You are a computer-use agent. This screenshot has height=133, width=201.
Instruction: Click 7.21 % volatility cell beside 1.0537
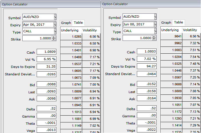[x=91, y=64]
